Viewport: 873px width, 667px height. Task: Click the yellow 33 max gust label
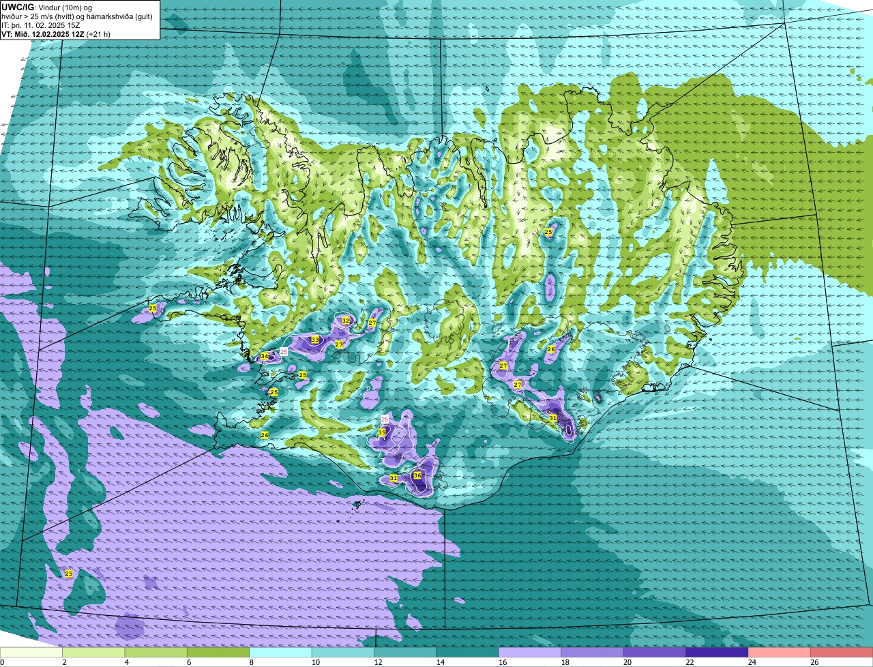314,340
